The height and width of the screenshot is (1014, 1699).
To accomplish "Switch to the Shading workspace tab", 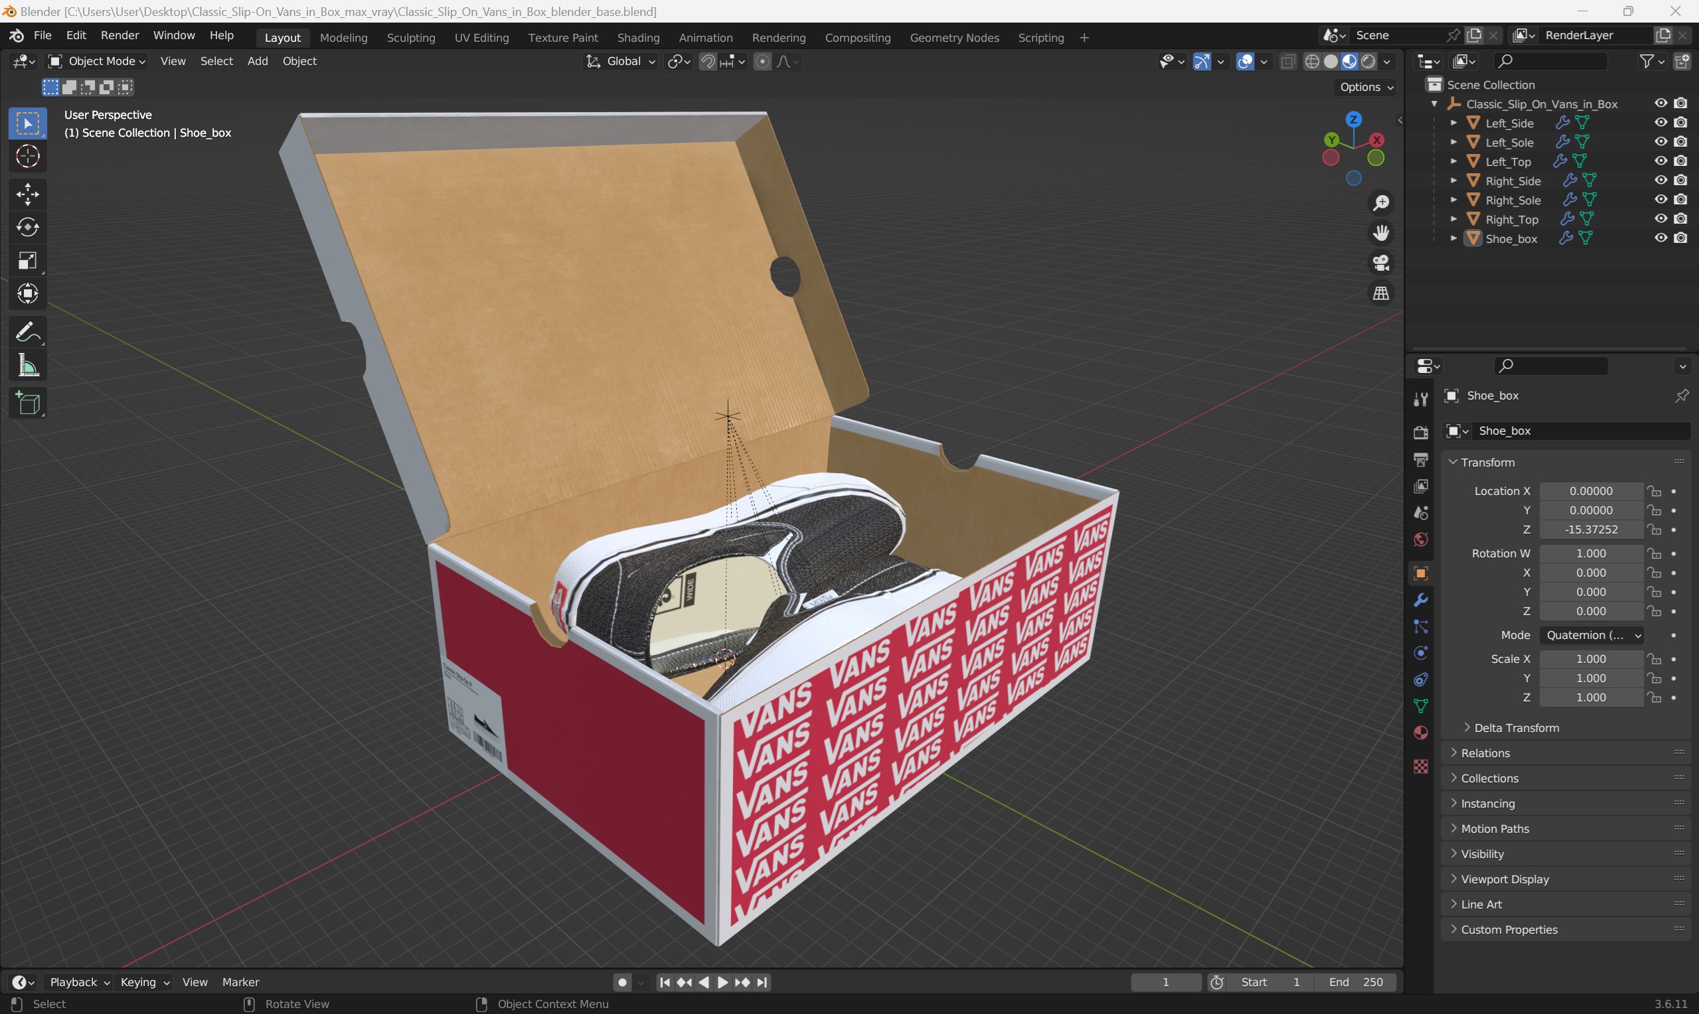I will (638, 38).
